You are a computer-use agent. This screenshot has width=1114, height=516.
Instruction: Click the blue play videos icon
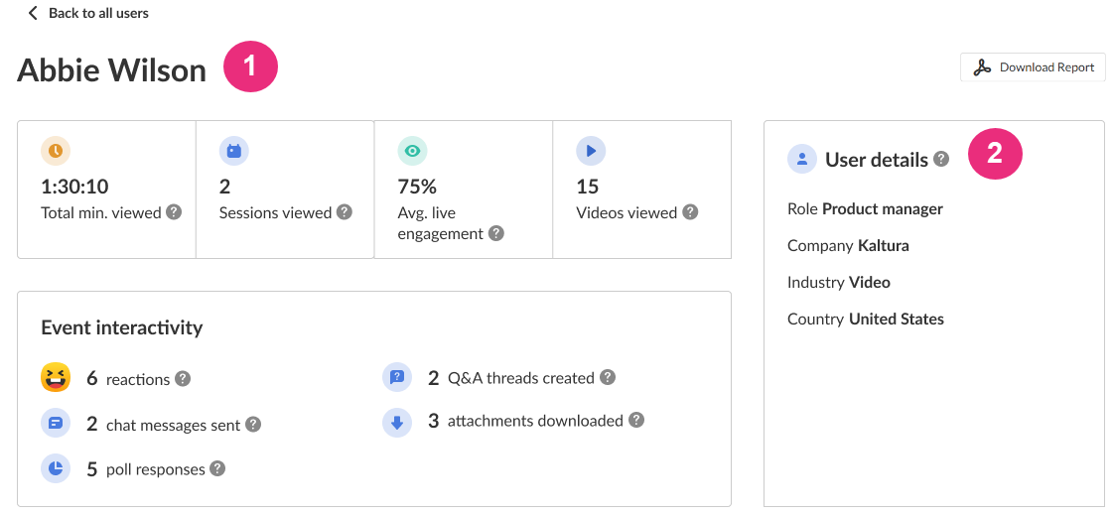pyautogui.click(x=591, y=151)
